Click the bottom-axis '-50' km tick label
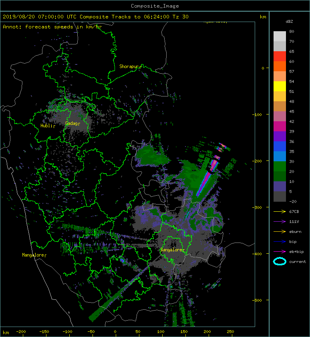The width and height of the screenshot is (310, 337). pos(91,332)
